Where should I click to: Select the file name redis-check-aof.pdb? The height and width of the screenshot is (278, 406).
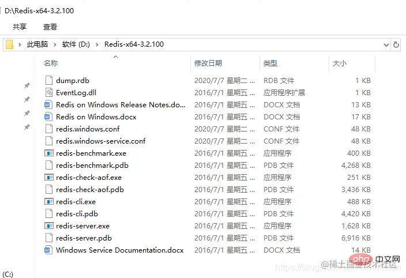coord(90,190)
